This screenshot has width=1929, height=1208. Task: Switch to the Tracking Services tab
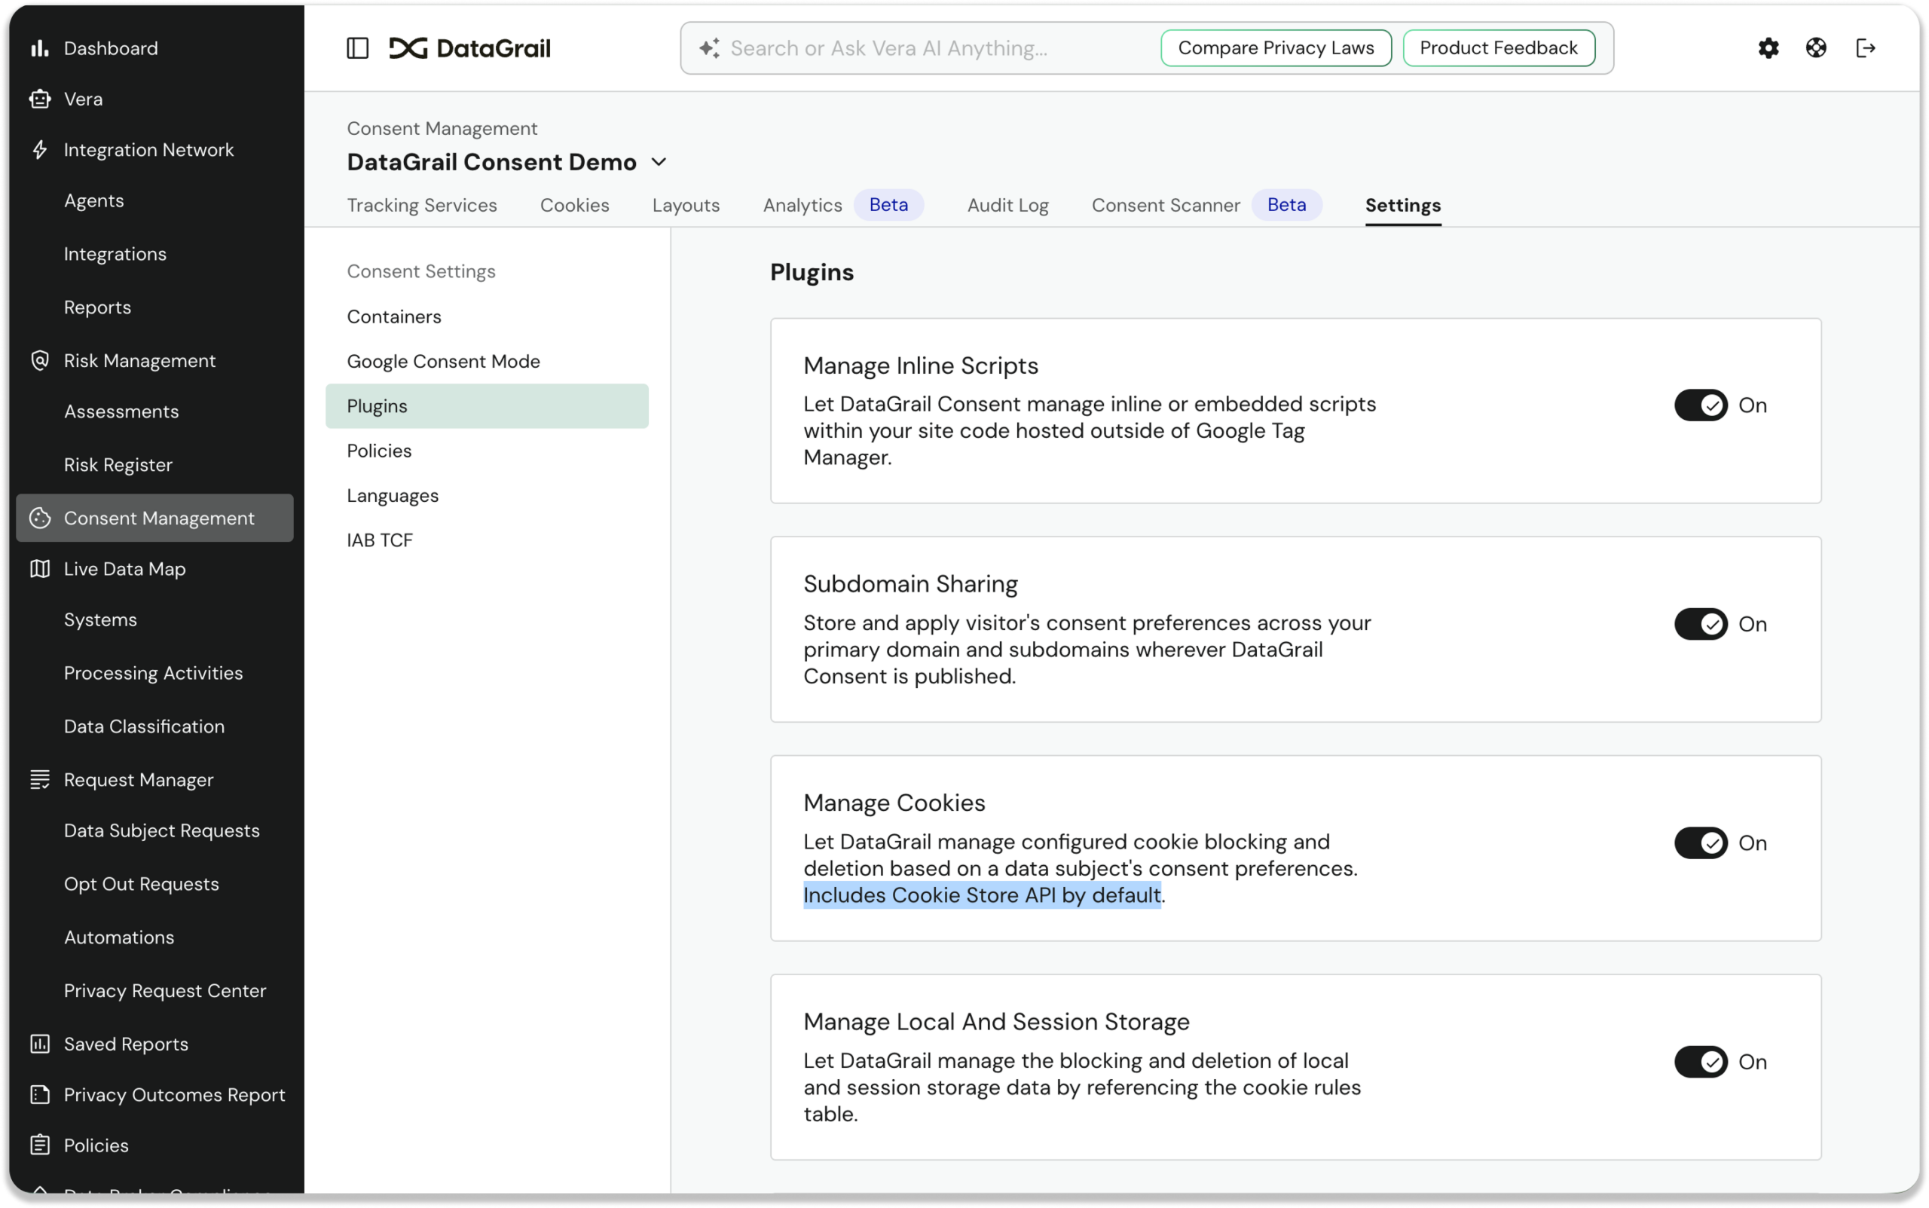coord(422,205)
